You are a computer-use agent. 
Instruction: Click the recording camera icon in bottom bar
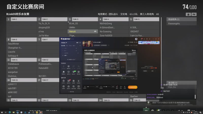(121, 87)
